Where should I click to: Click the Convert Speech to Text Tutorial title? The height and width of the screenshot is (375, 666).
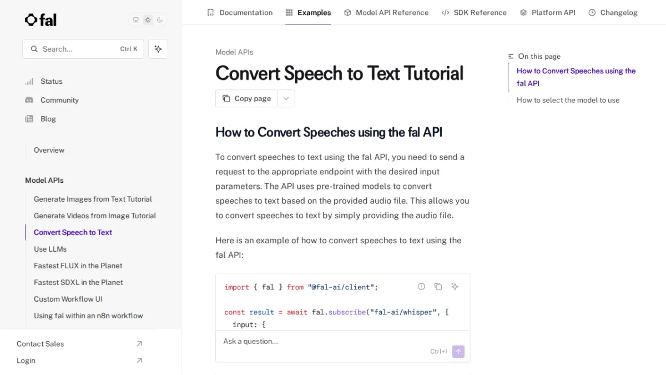340,73
